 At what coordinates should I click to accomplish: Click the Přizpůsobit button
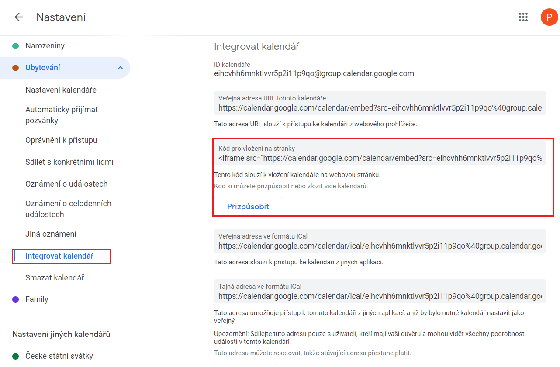click(x=248, y=207)
